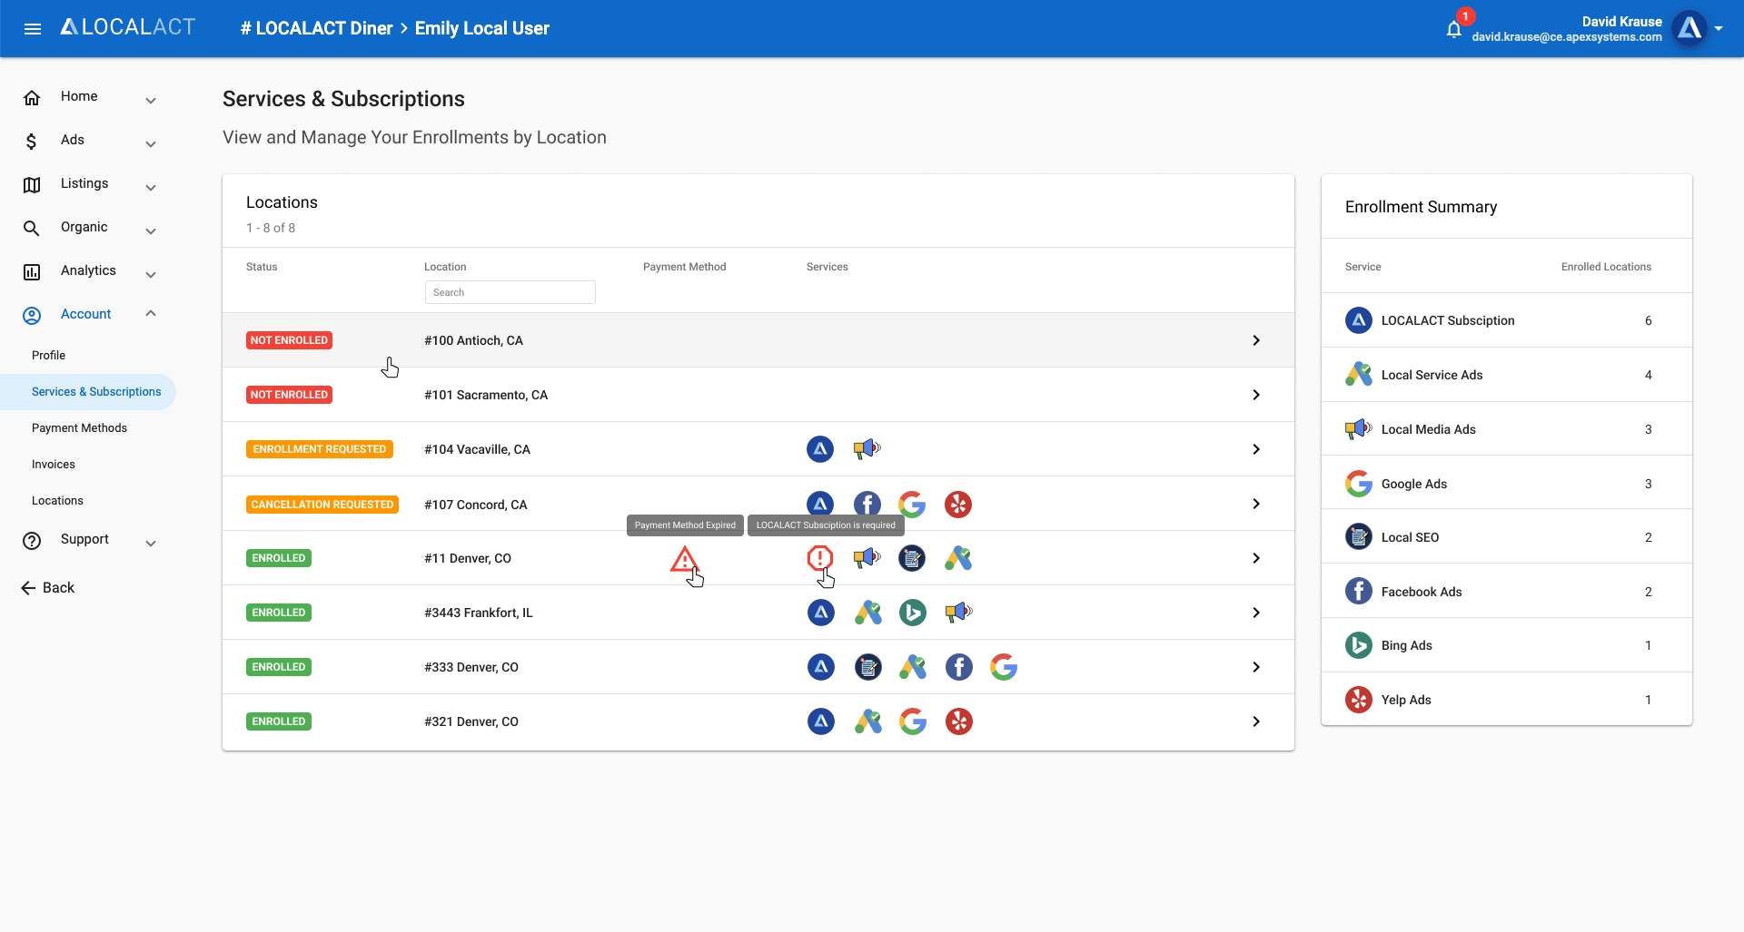Click Bing Ads icon for #3443 Frankfort

(x=913, y=613)
